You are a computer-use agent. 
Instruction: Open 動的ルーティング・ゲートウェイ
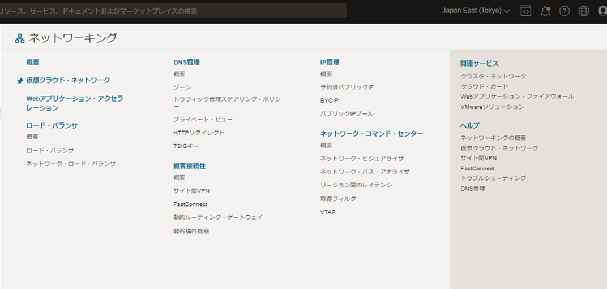click(x=218, y=217)
